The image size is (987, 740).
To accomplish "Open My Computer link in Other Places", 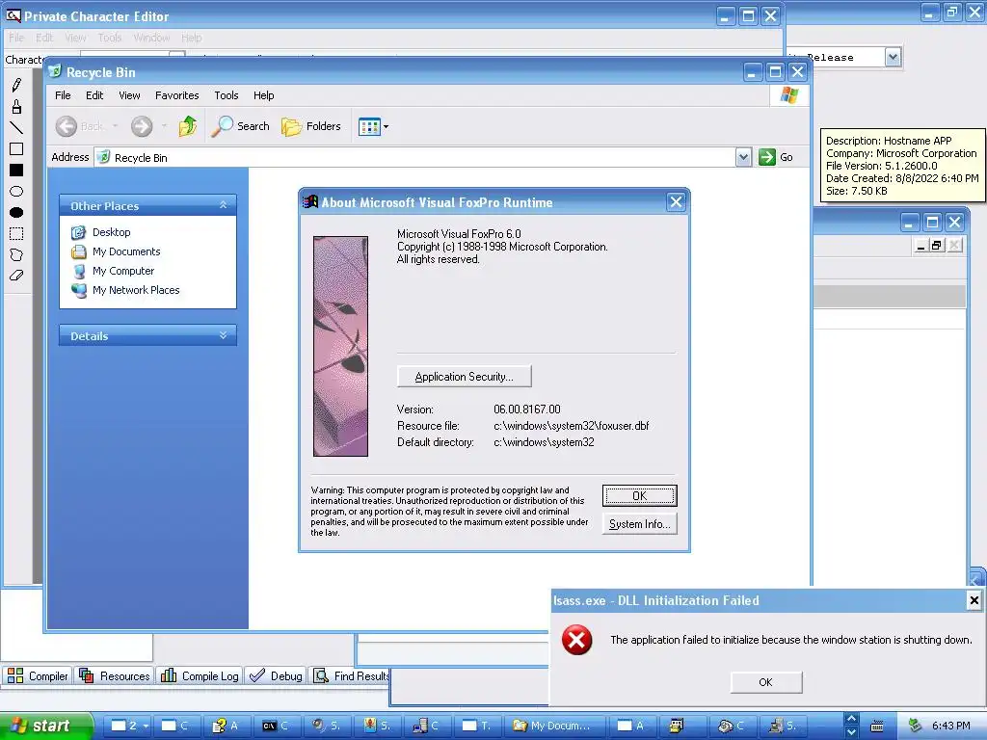I will [x=113, y=271].
